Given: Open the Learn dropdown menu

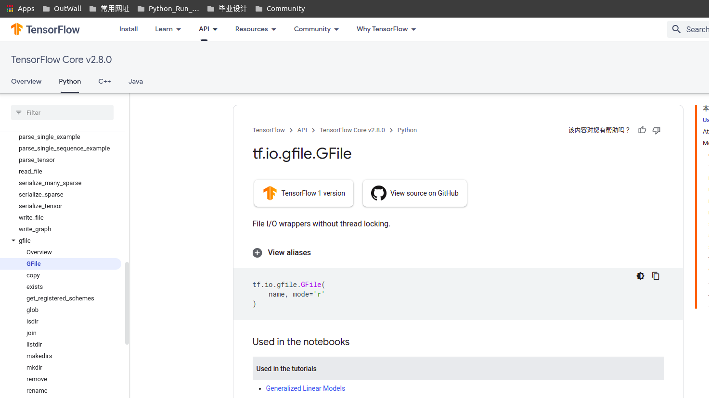Looking at the screenshot, I should (x=168, y=29).
